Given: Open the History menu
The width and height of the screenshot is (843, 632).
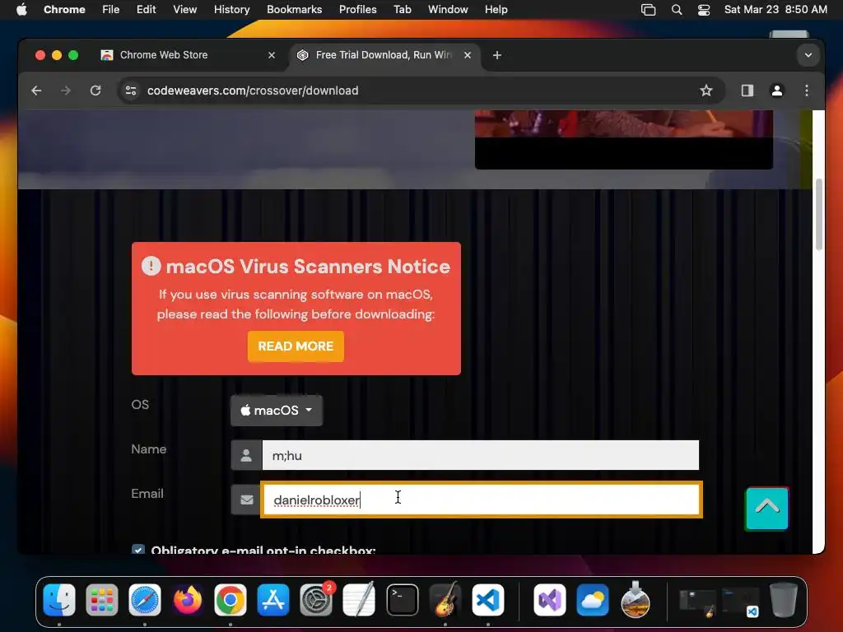Looking at the screenshot, I should pos(231,9).
